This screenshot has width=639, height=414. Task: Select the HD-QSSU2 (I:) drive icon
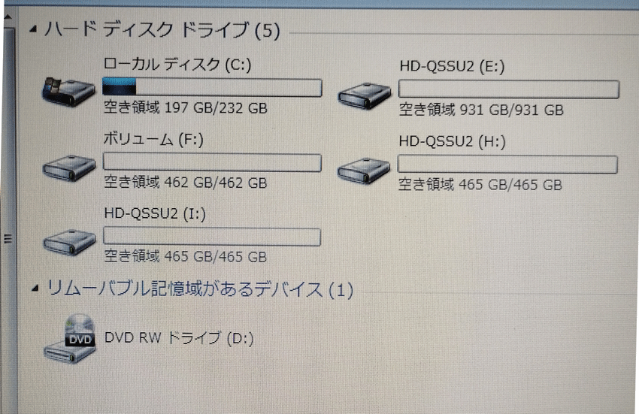pos(70,242)
